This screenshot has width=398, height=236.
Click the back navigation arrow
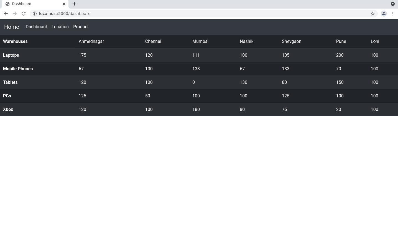point(6,13)
